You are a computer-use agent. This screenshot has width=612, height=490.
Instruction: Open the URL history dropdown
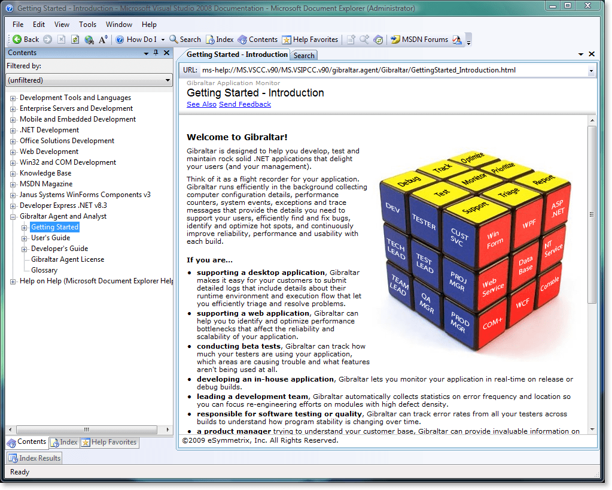(591, 71)
